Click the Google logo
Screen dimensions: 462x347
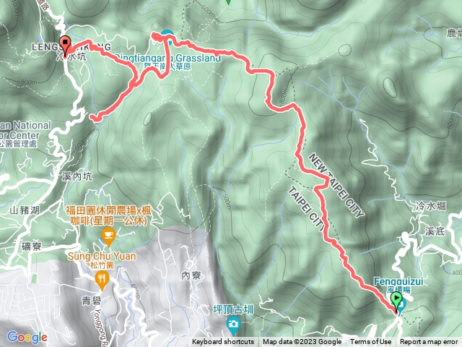coord(27,337)
